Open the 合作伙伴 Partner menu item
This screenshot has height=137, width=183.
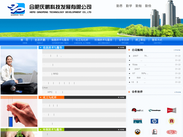(124, 41)
